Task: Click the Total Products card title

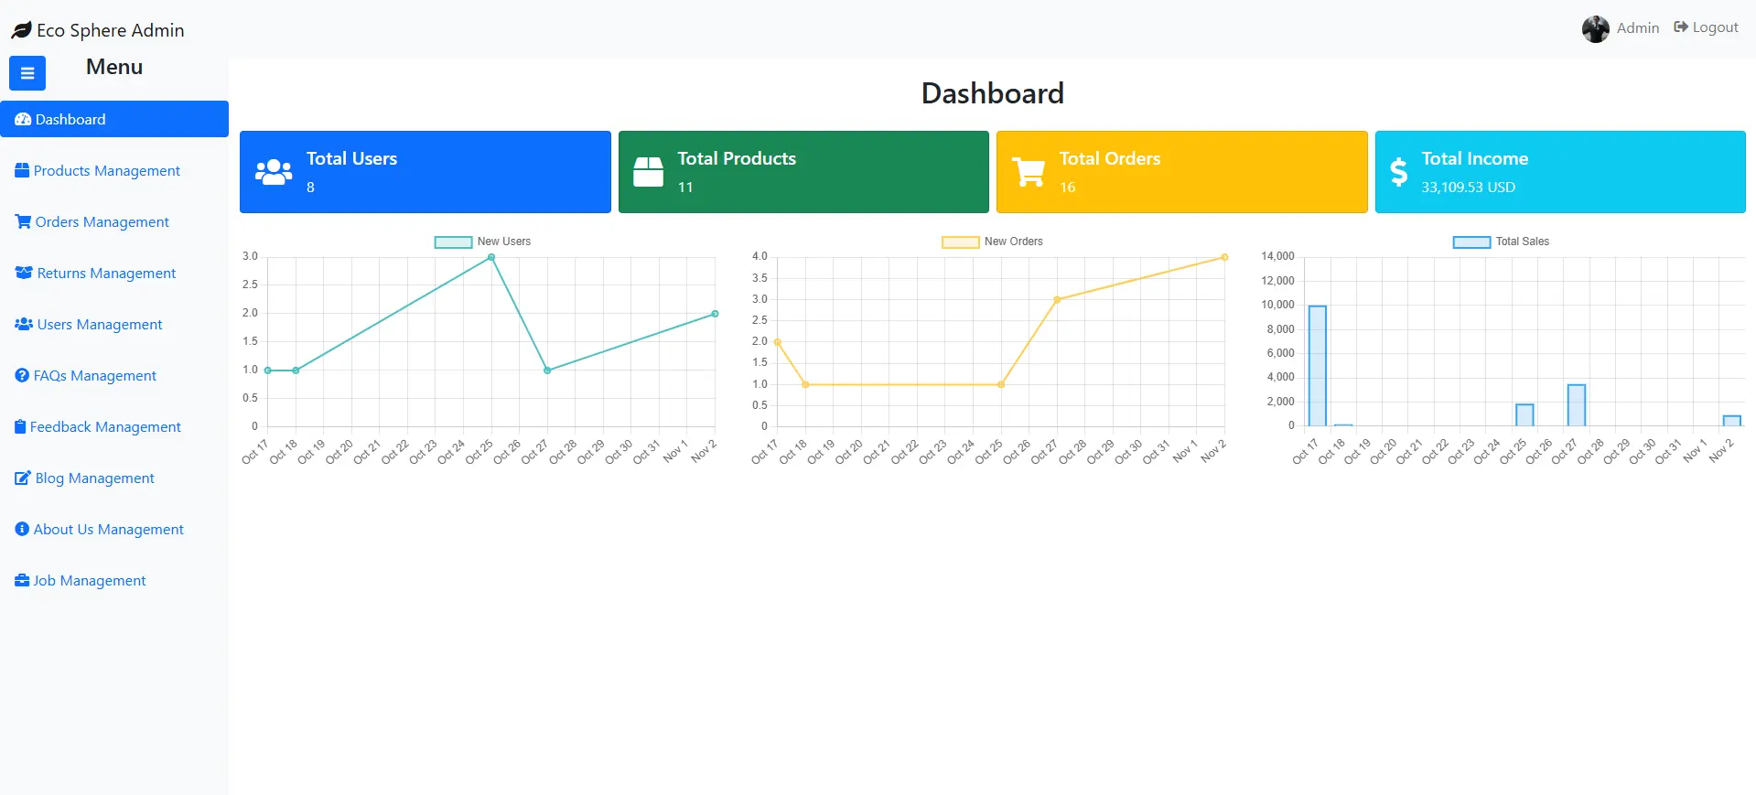Action: [x=737, y=158]
